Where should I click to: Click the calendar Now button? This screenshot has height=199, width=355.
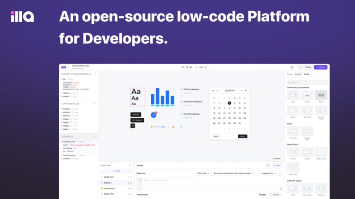point(216,137)
